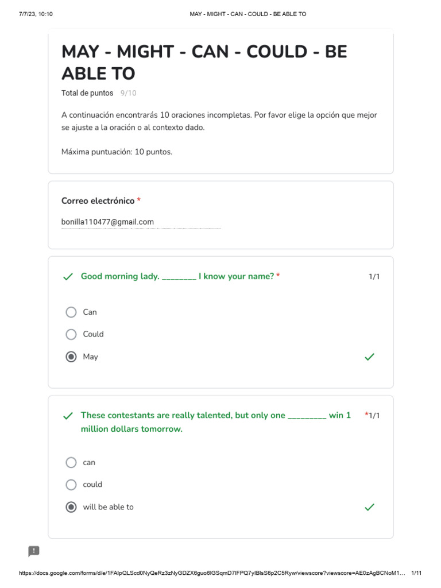This screenshot has width=441, height=588.
Task: Click the Correo electrónico email field
Action: pyautogui.click(x=141, y=222)
